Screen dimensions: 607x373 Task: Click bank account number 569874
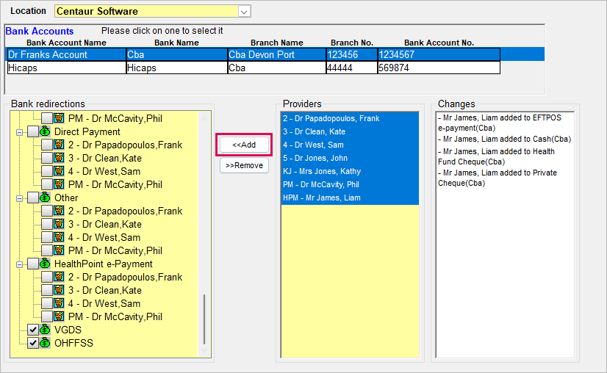tap(439, 68)
